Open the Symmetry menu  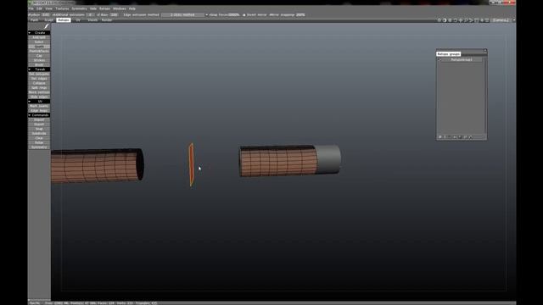(79, 8)
